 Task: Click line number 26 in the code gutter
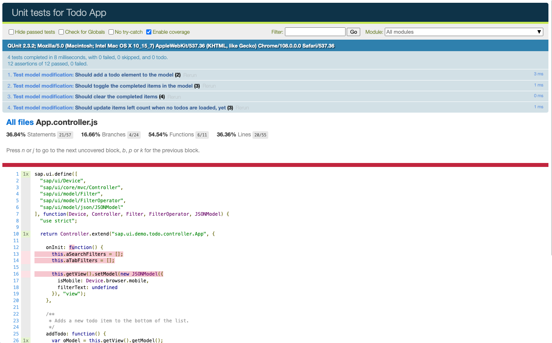(16, 341)
